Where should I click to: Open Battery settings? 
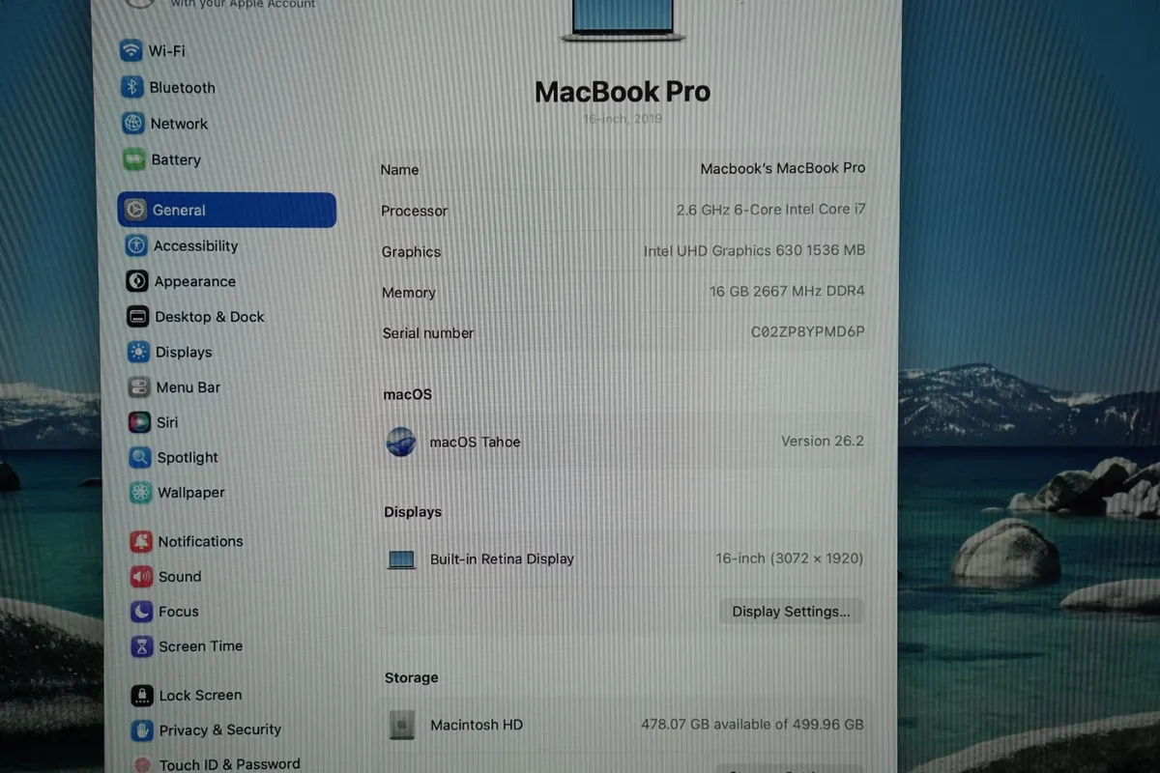point(132,158)
